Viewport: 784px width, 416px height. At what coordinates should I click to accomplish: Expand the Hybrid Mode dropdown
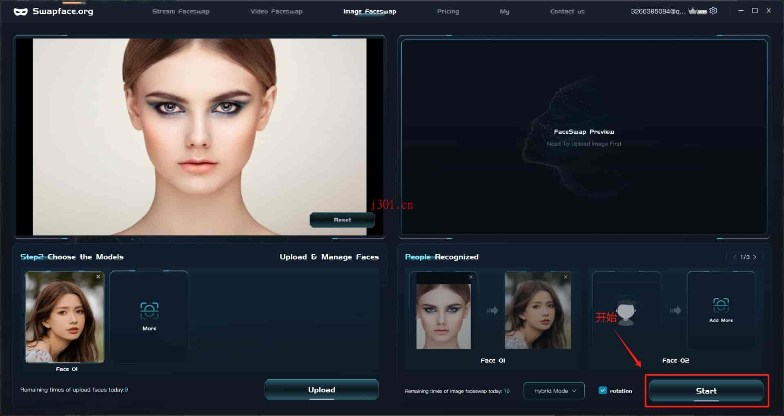point(554,391)
